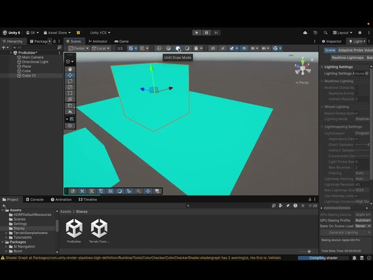Click the Pause button
The width and height of the screenshot is (373, 280).
[x=206, y=33]
